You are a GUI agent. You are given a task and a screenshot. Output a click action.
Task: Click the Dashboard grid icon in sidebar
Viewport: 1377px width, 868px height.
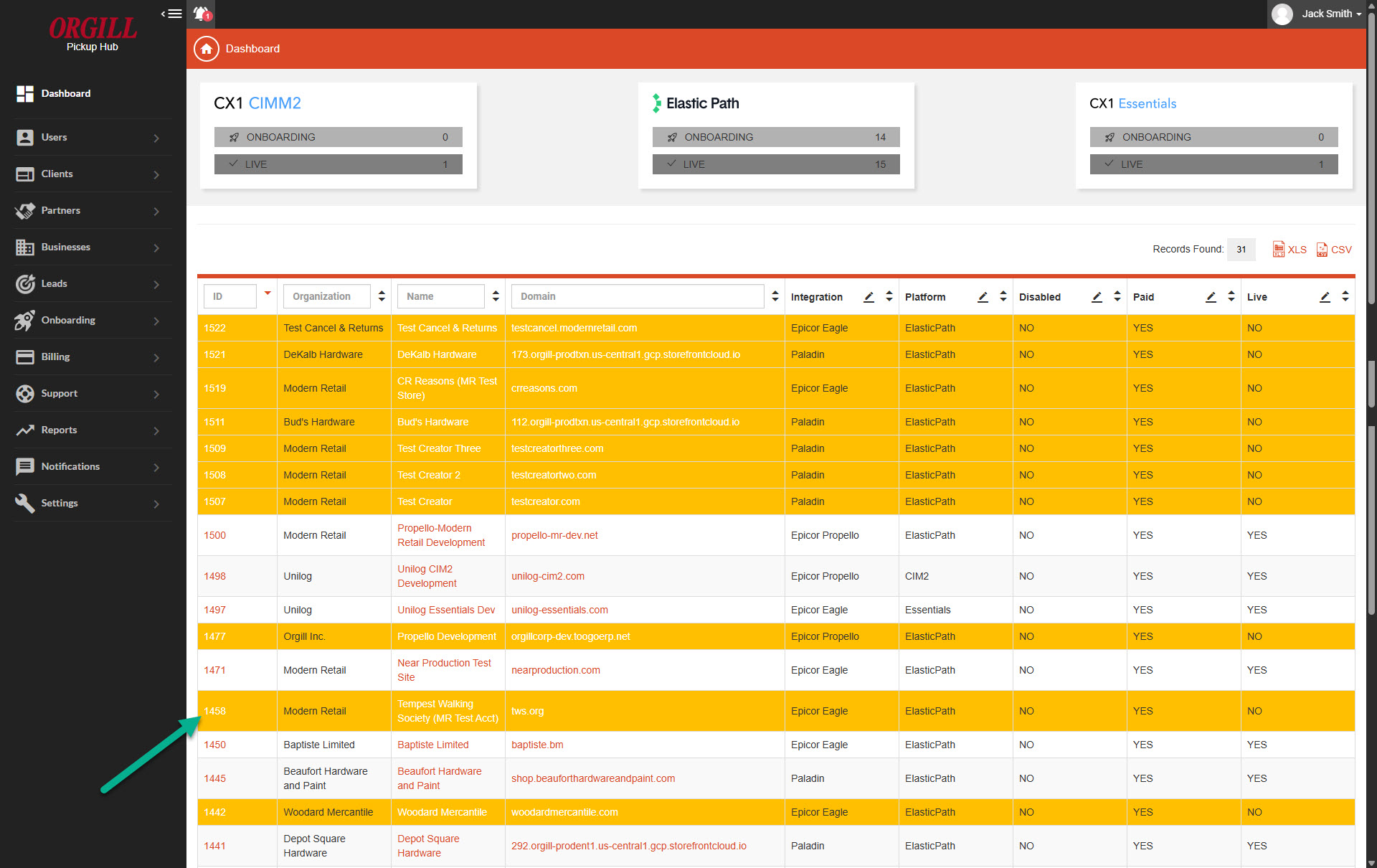[25, 93]
